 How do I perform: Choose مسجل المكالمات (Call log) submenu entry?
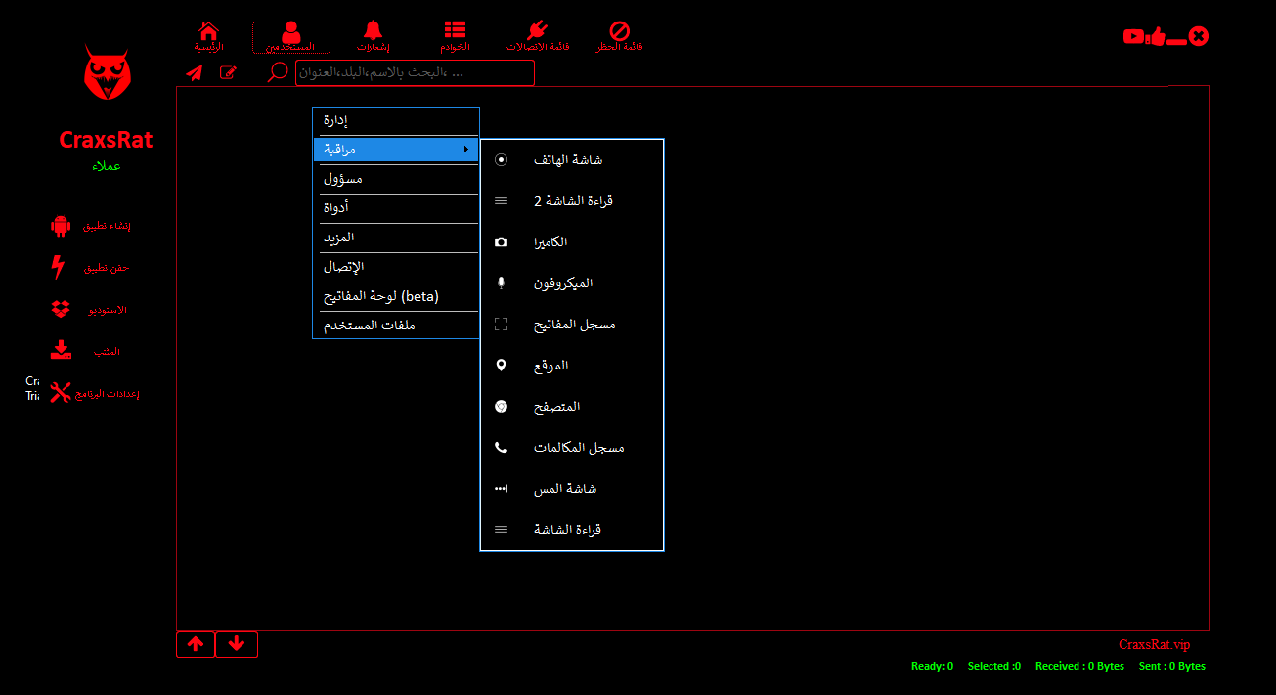pos(572,448)
